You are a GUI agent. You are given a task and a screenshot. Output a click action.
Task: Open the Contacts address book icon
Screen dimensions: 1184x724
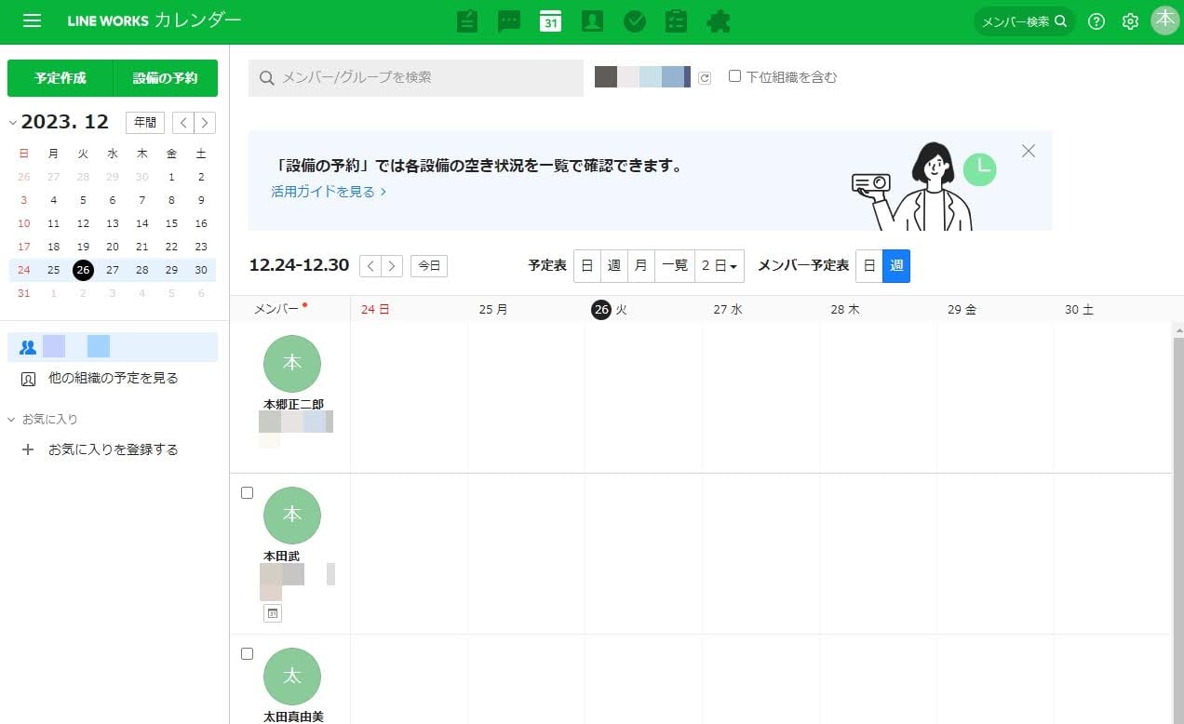(592, 21)
